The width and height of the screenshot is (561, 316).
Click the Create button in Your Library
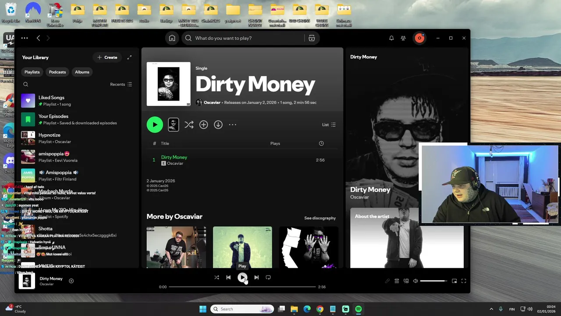[x=107, y=57]
